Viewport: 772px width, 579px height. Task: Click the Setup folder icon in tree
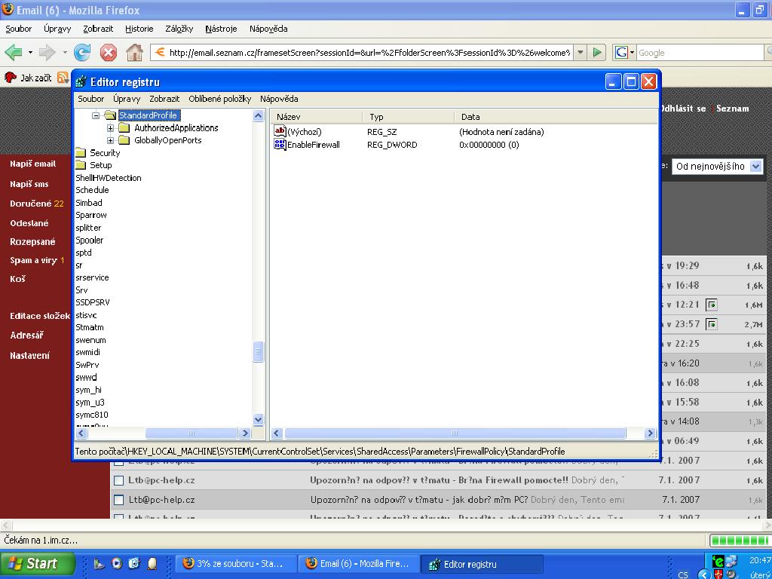tap(81, 165)
